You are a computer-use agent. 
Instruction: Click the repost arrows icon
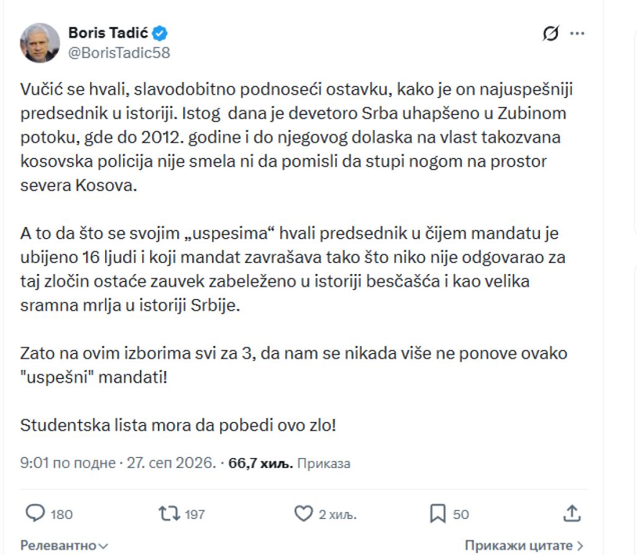coord(169,513)
